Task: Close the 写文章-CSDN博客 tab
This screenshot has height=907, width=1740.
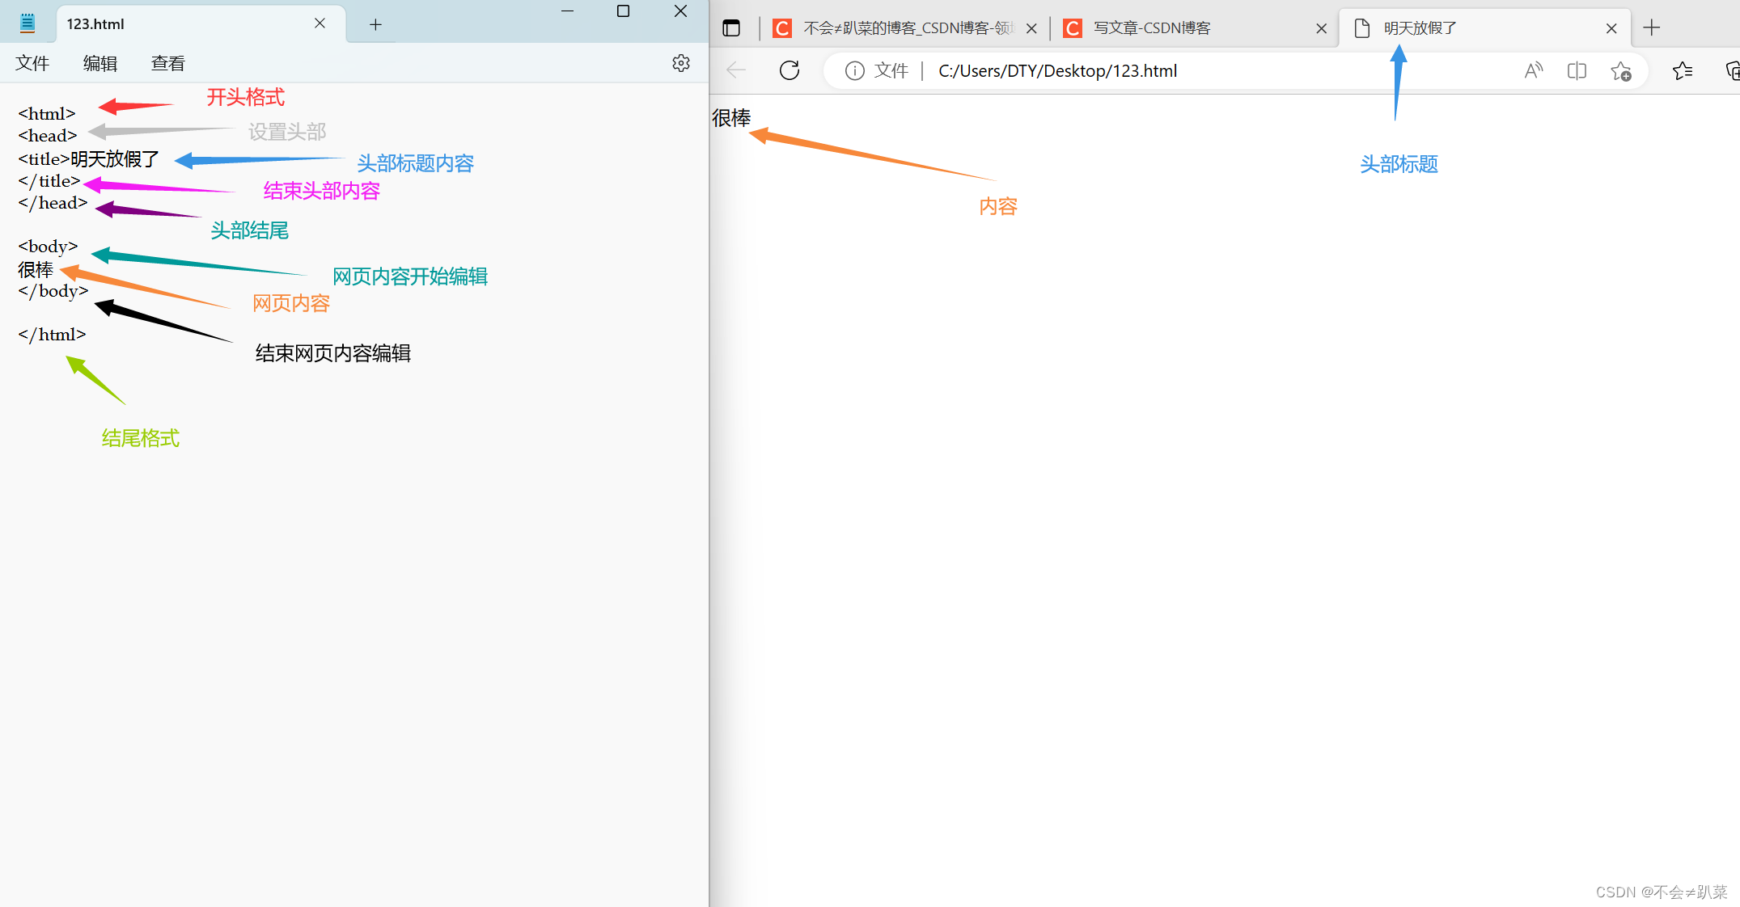Action: pyautogui.click(x=1321, y=28)
